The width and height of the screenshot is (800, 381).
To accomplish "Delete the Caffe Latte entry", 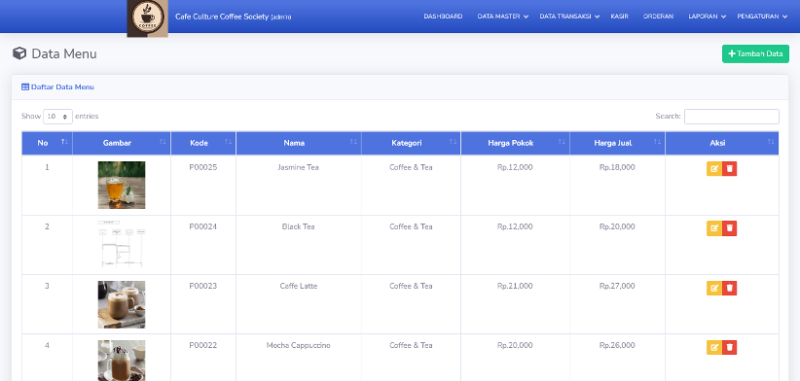I will [x=730, y=288].
